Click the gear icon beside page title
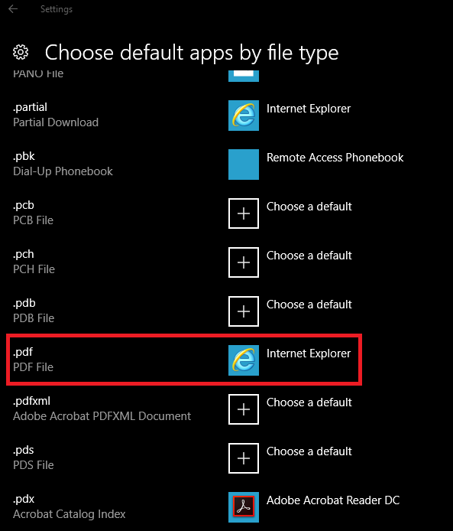This screenshot has height=531, width=453. (x=21, y=53)
